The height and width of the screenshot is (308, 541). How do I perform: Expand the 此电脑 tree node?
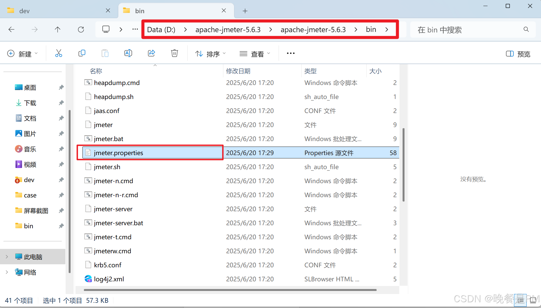click(x=7, y=257)
